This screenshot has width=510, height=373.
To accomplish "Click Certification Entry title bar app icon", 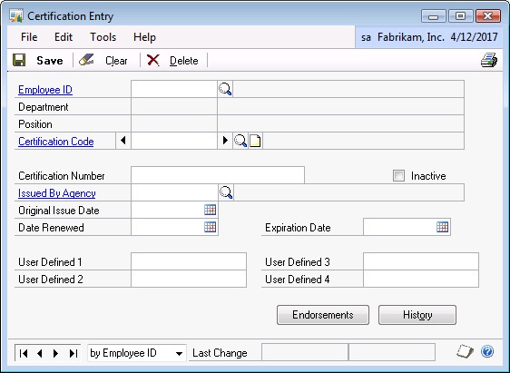I will [x=16, y=16].
